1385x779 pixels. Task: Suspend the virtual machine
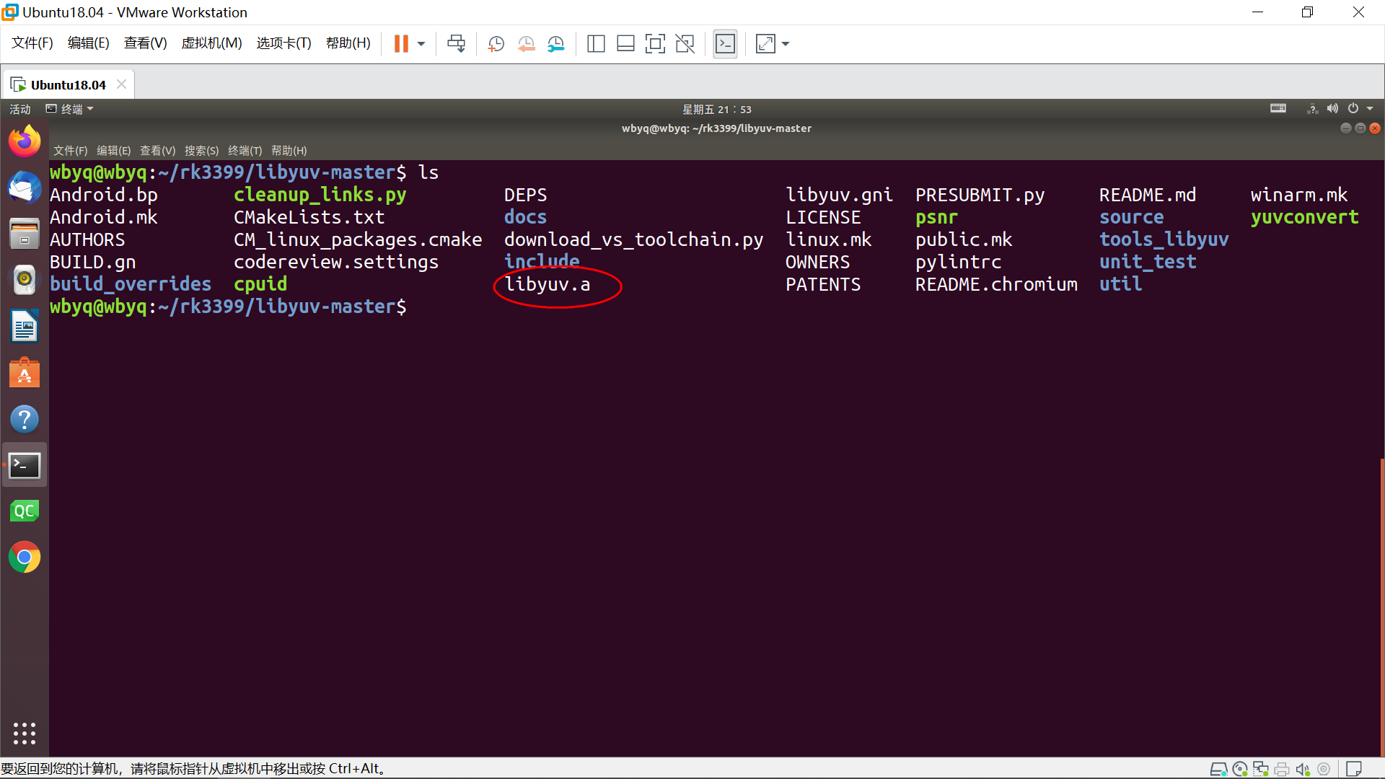[x=400, y=43]
